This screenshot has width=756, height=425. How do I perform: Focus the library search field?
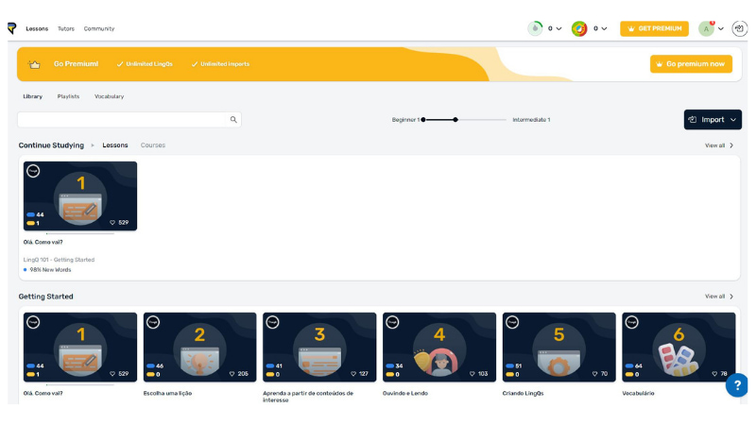click(122, 120)
